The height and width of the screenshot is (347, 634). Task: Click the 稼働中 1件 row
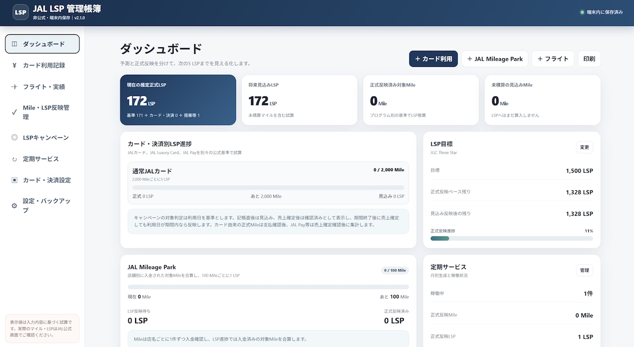tap(512, 294)
